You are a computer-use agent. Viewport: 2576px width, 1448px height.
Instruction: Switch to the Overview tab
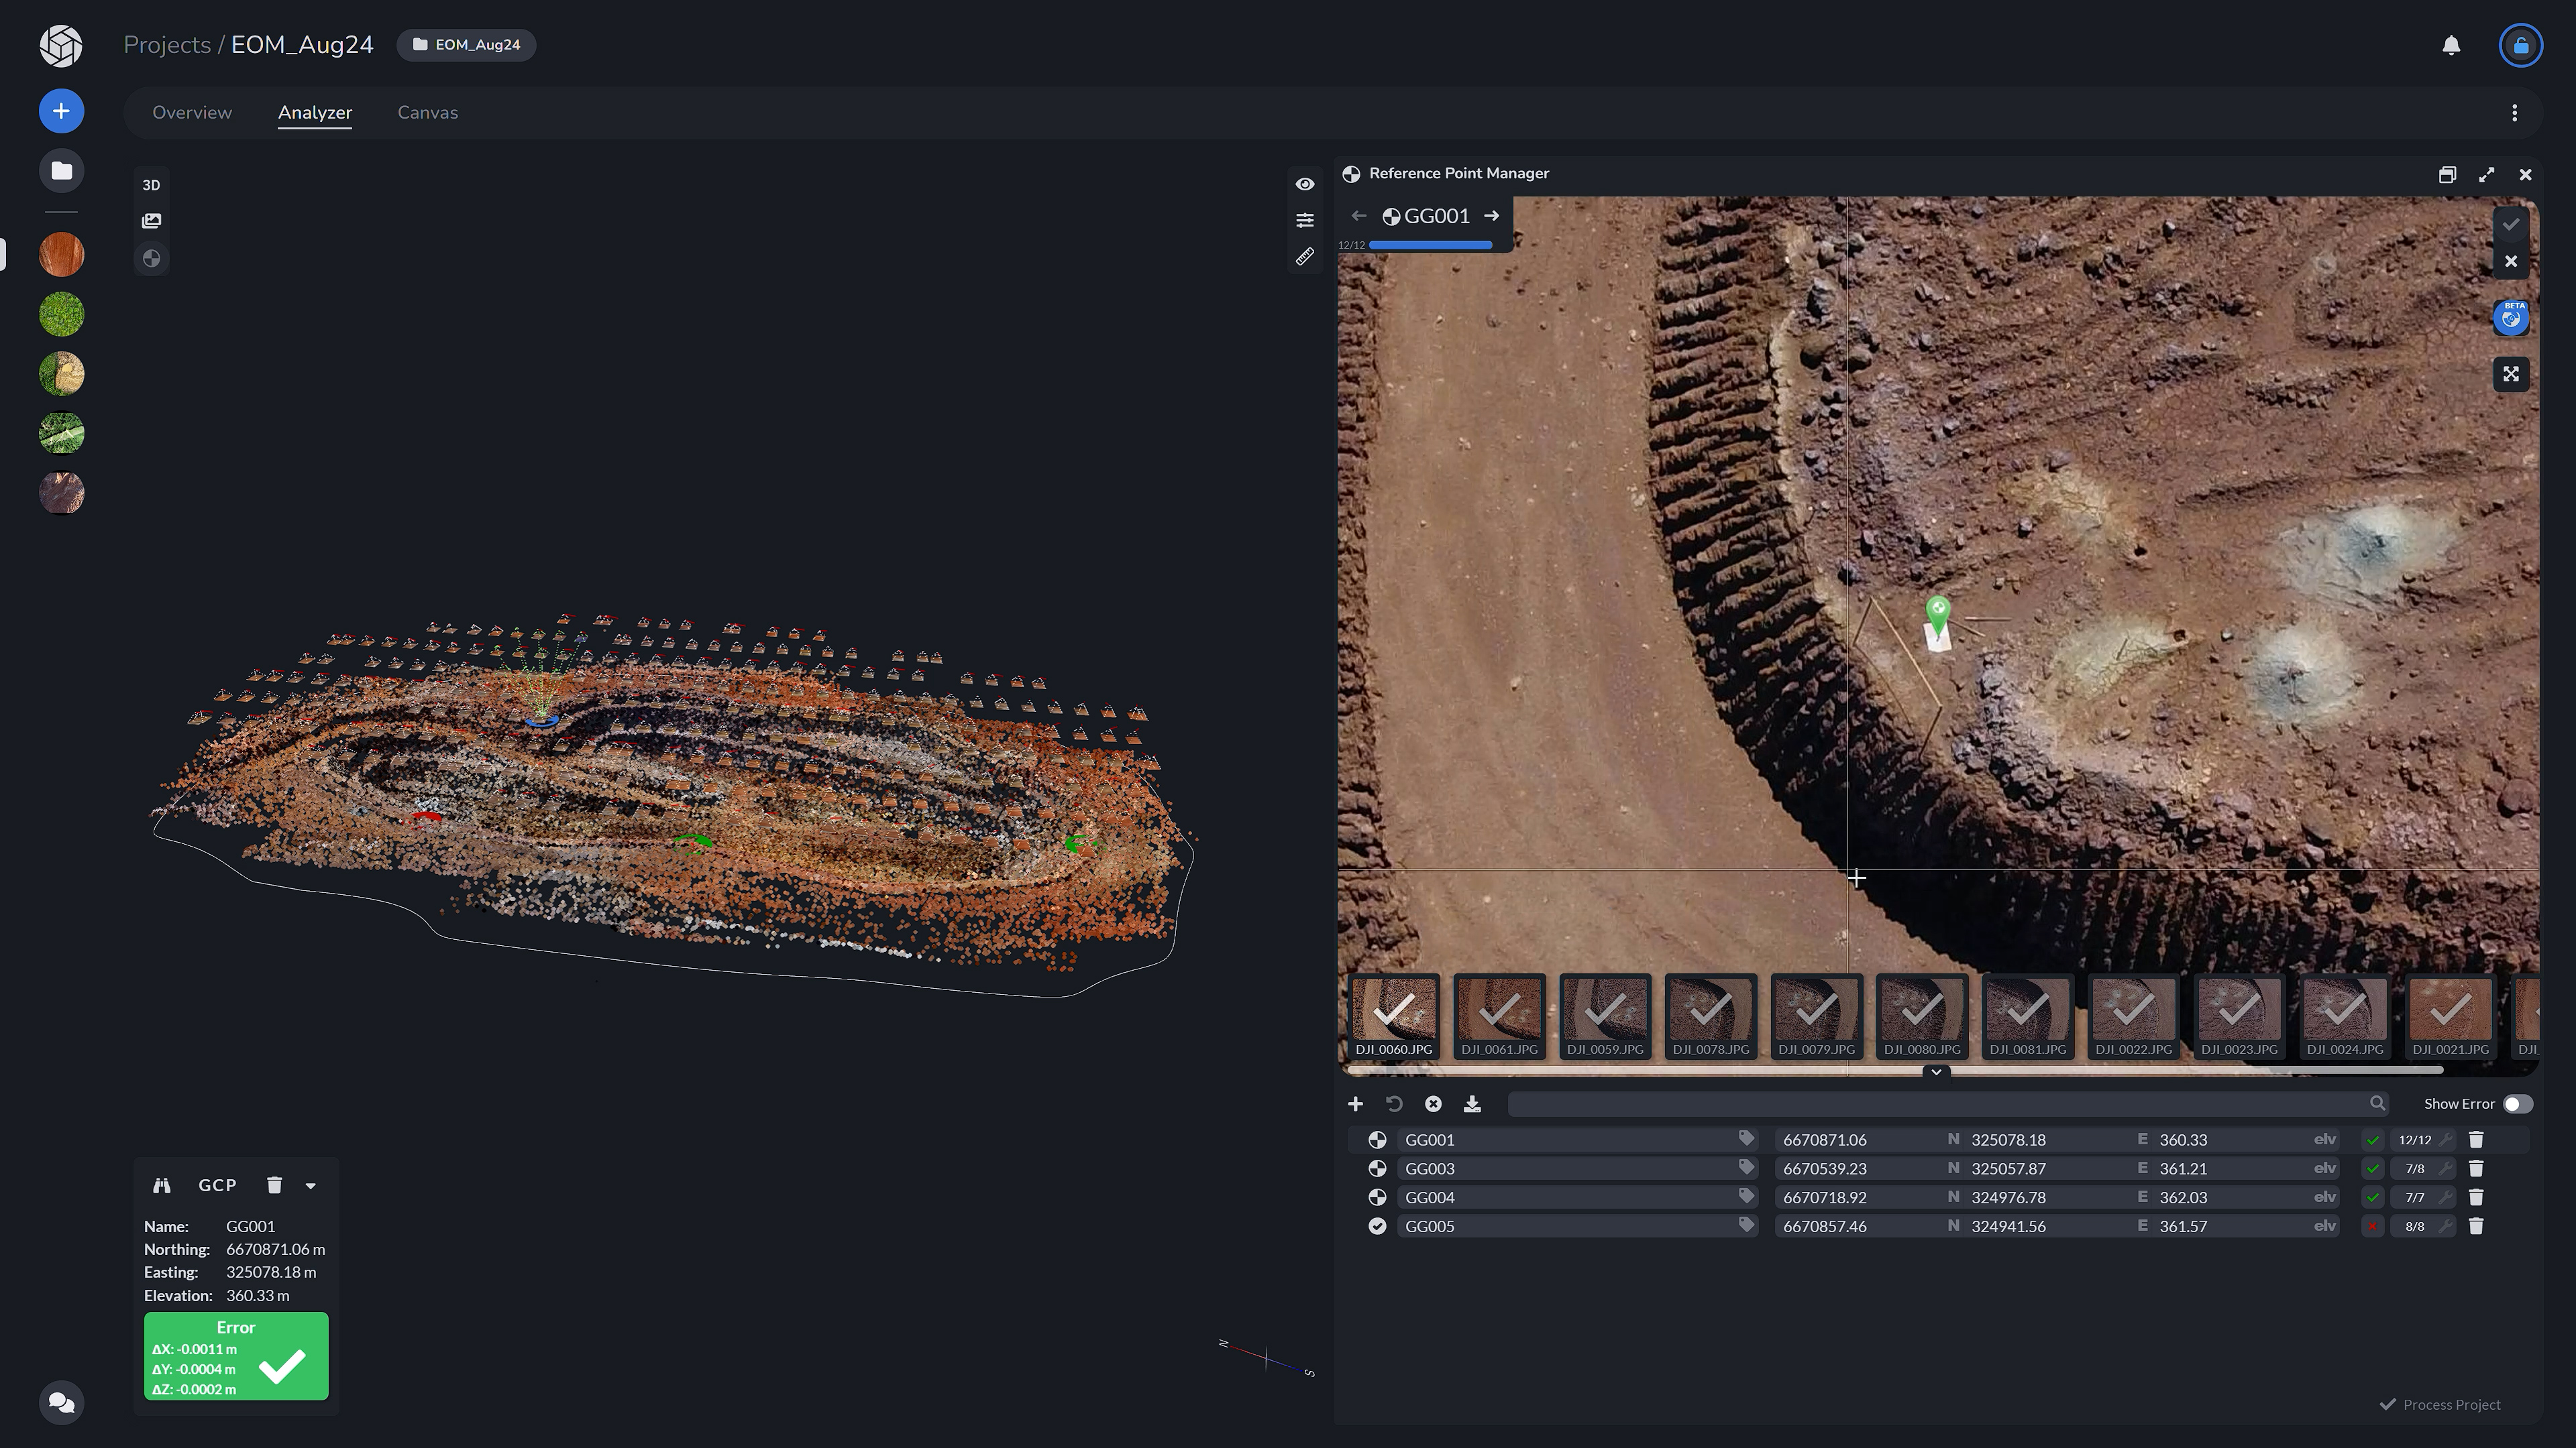coord(192,113)
